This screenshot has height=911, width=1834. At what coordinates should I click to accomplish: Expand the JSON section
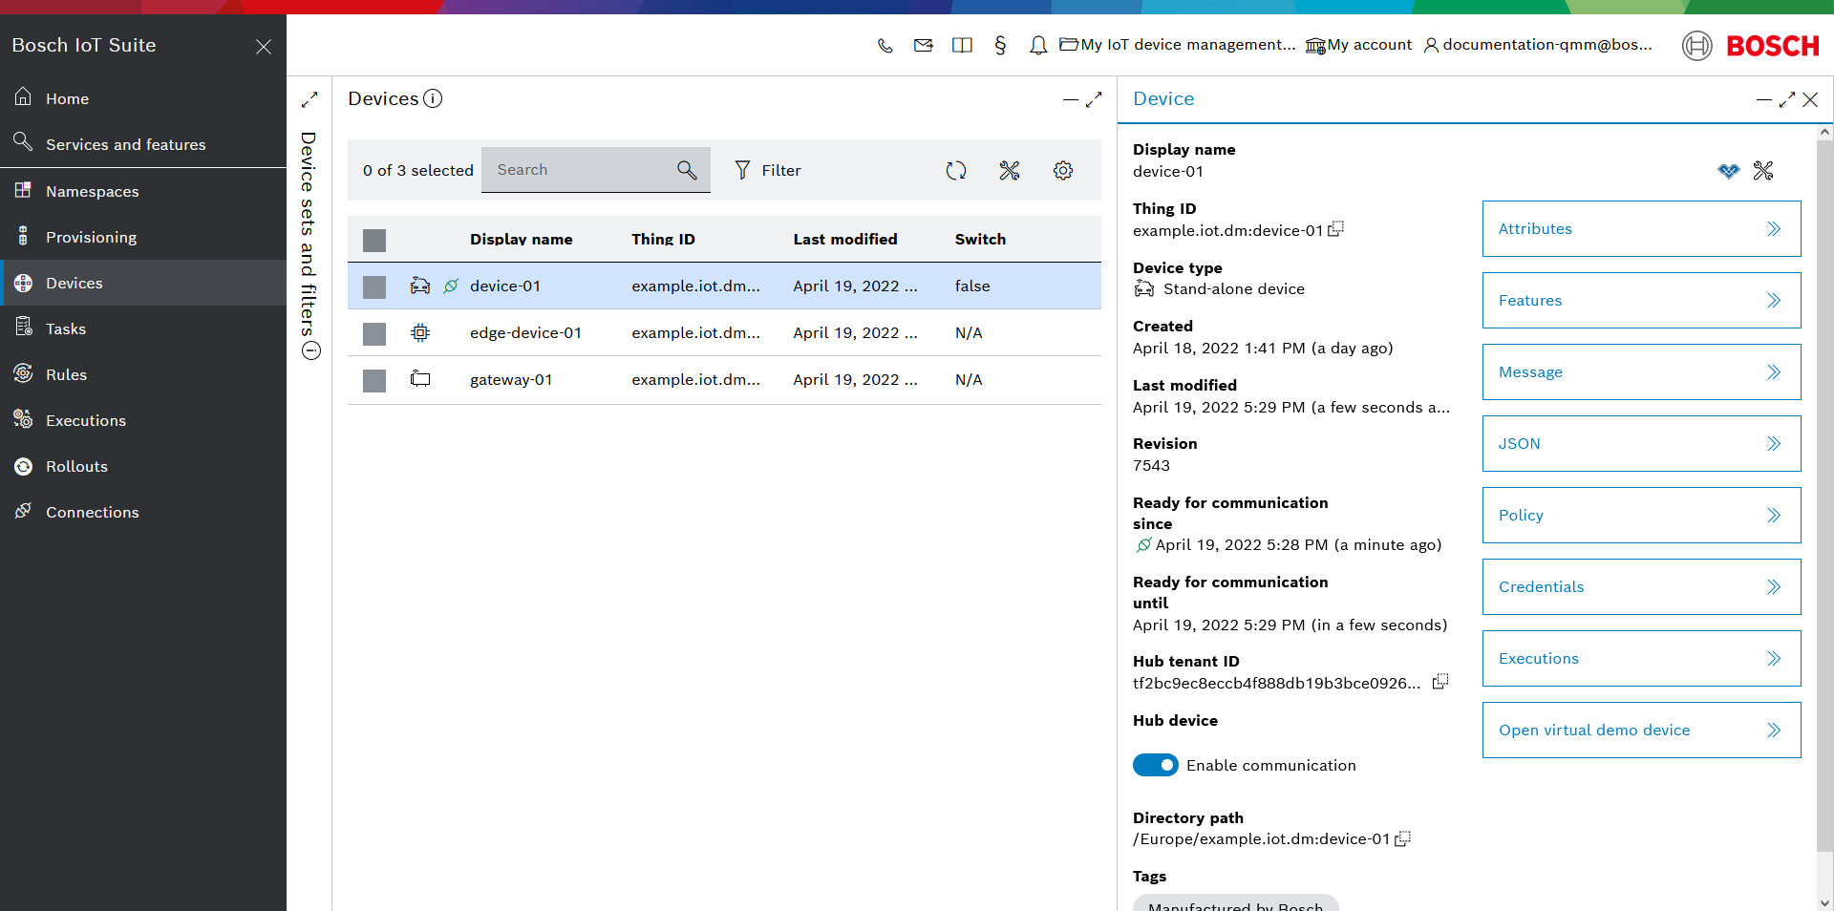1641,443
